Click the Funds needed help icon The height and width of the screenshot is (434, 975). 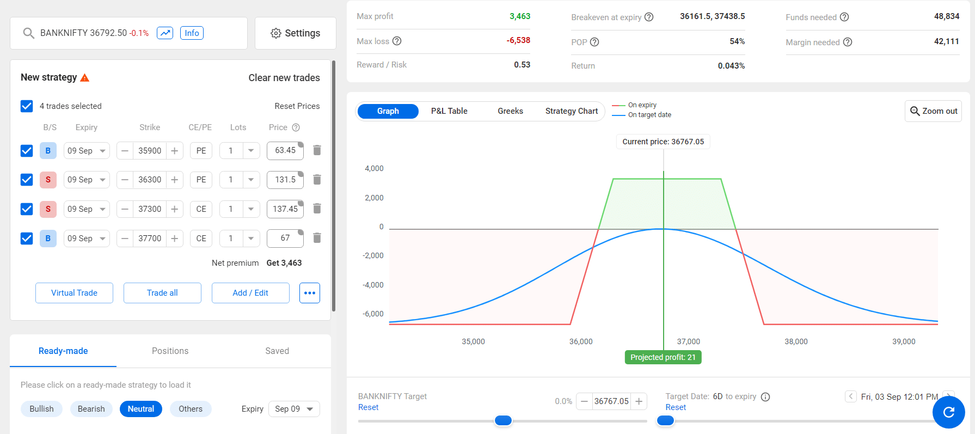844,17
